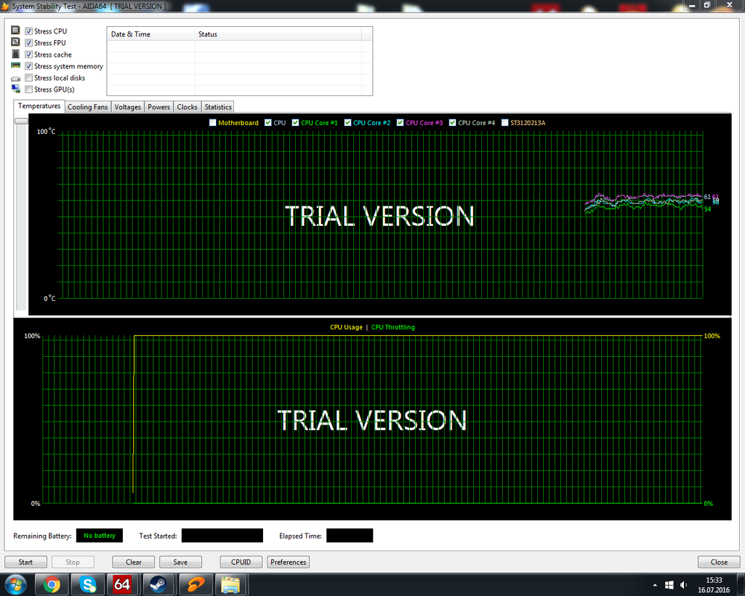Click the cache chip icon beside Stress cache
Viewport: 745px width, 596px height.
[16, 54]
